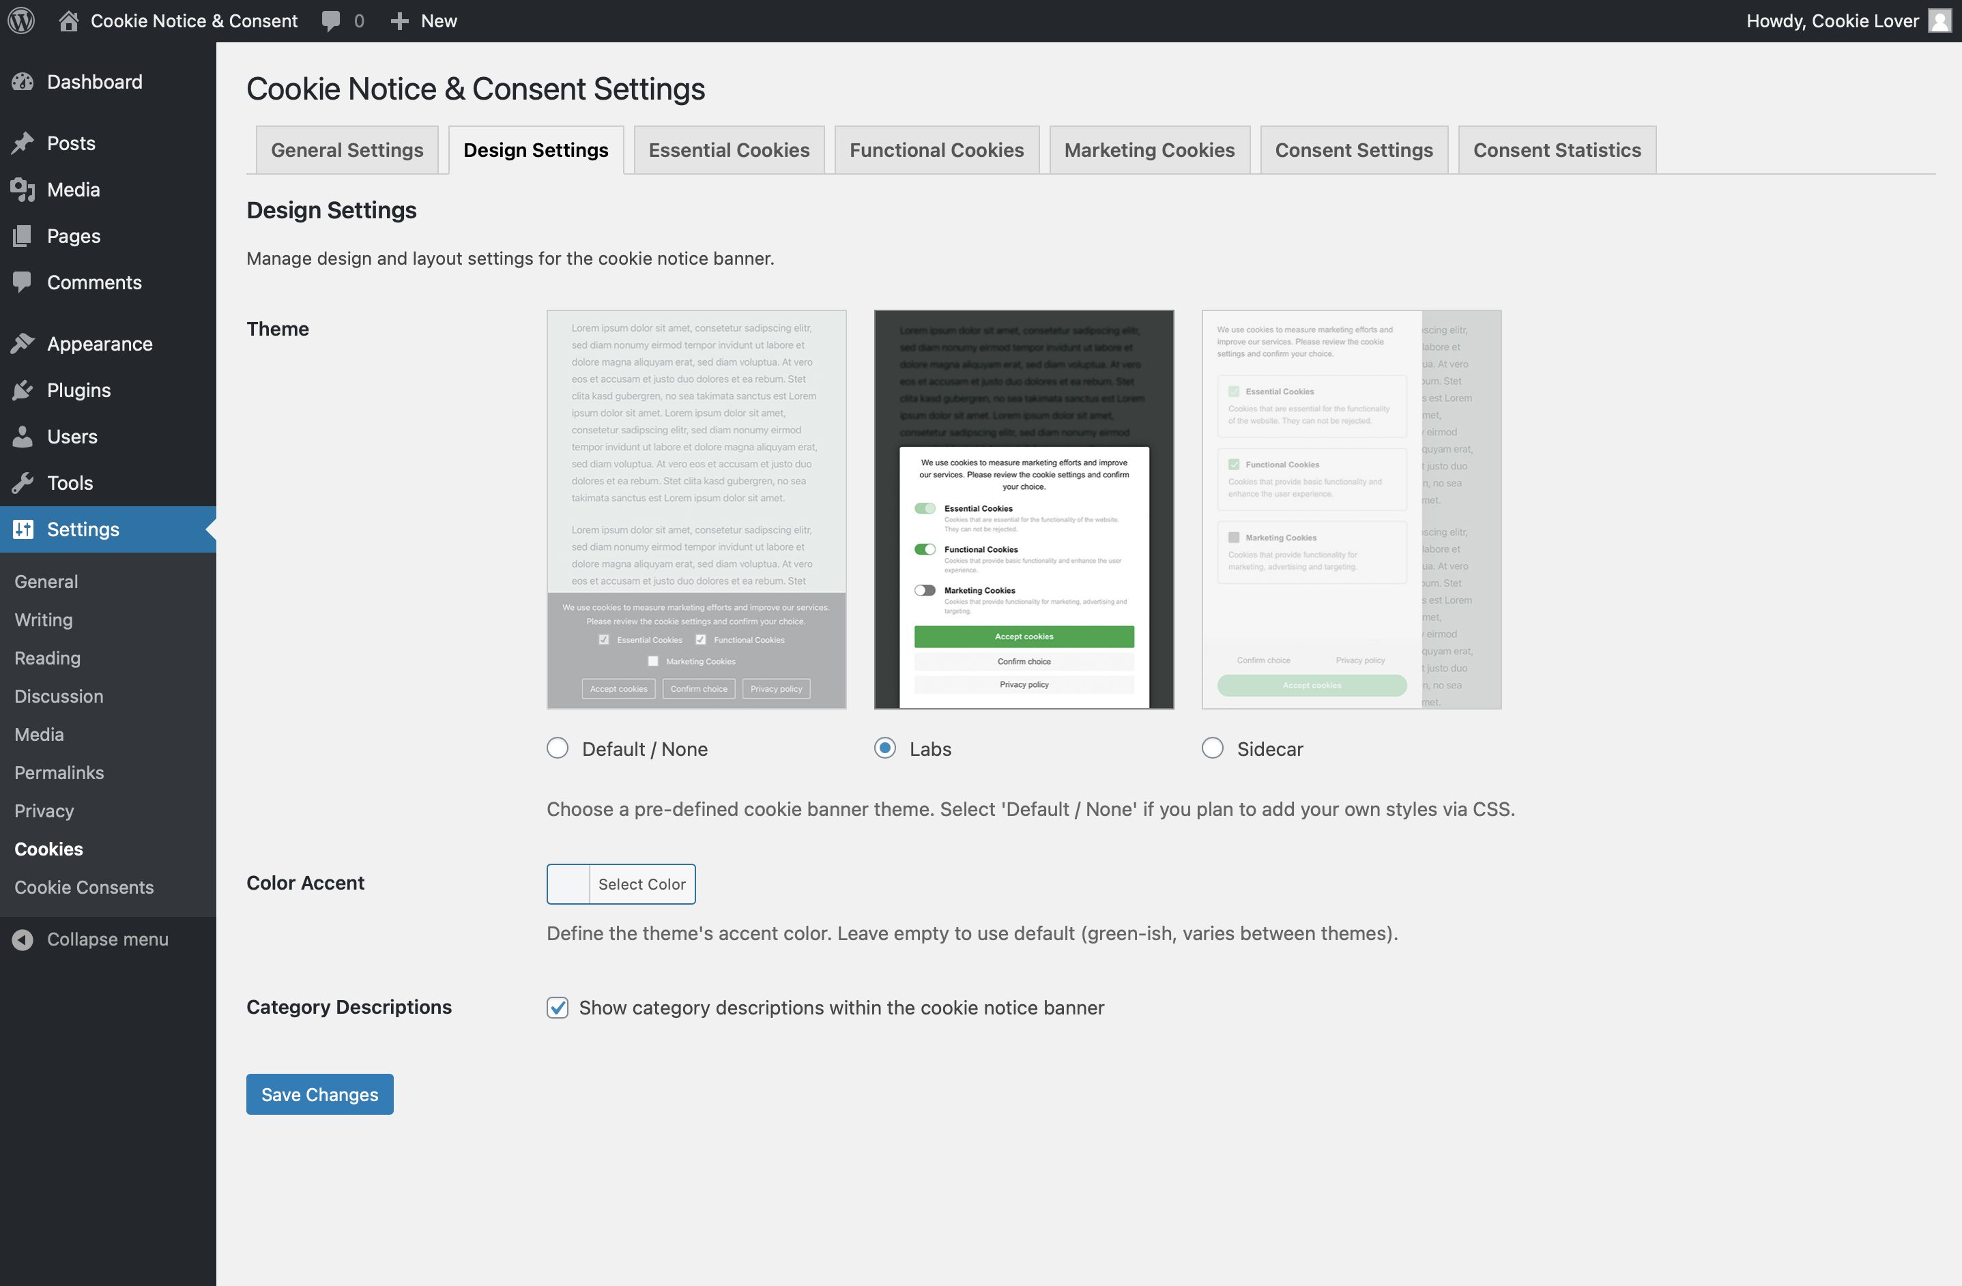This screenshot has width=1962, height=1286.
Task: Open the Appearance menu item
Action: 100,344
